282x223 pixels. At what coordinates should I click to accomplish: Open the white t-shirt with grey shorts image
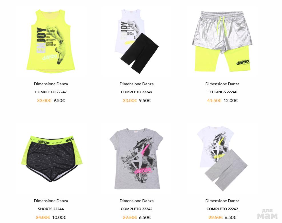[x=222, y=158]
